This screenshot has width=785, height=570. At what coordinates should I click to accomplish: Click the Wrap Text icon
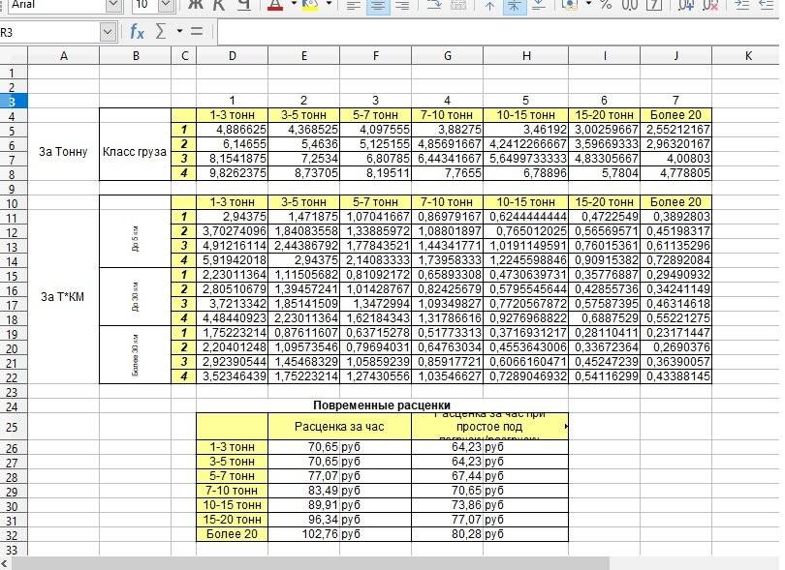[434, 5]
